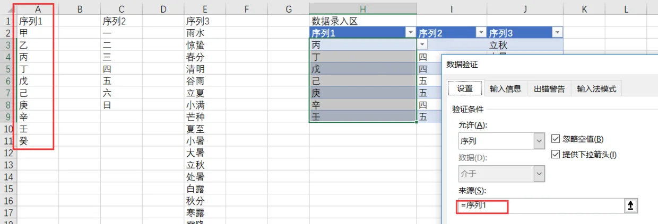658x224 pixels.
Task: Click cell C1 containing 序列2
Action: (122, 21)
